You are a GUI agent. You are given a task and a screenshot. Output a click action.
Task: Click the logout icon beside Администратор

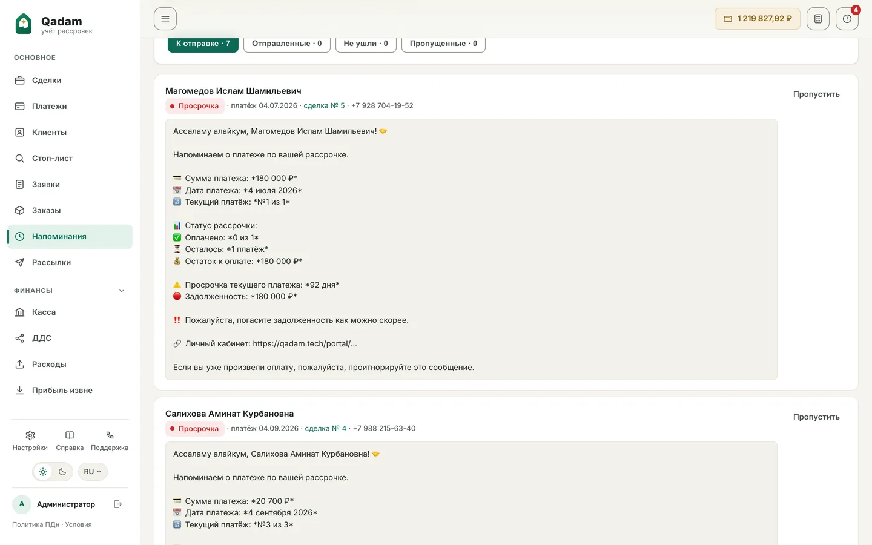click(118, 504)
